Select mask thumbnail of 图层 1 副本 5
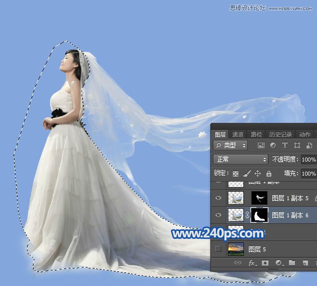Image resolution: width=317 pixels, height=286 pixels. [x=259, y=198]
